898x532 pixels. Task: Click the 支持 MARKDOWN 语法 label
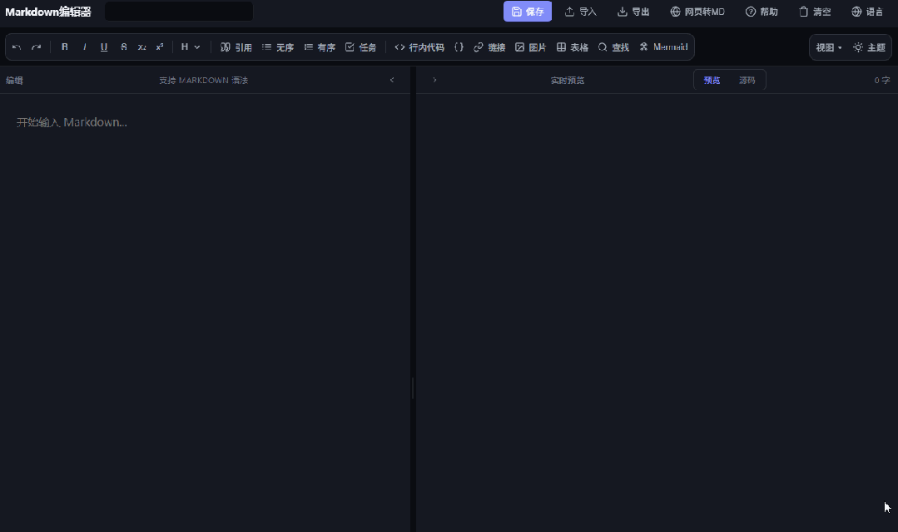203,80
